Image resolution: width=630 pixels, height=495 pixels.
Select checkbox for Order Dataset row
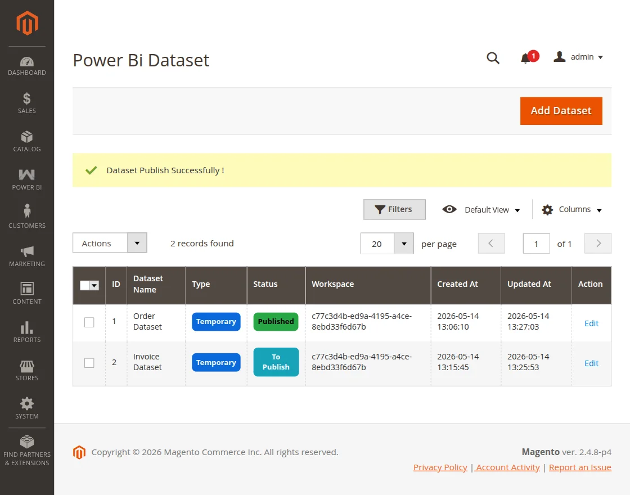click(89, 322)
